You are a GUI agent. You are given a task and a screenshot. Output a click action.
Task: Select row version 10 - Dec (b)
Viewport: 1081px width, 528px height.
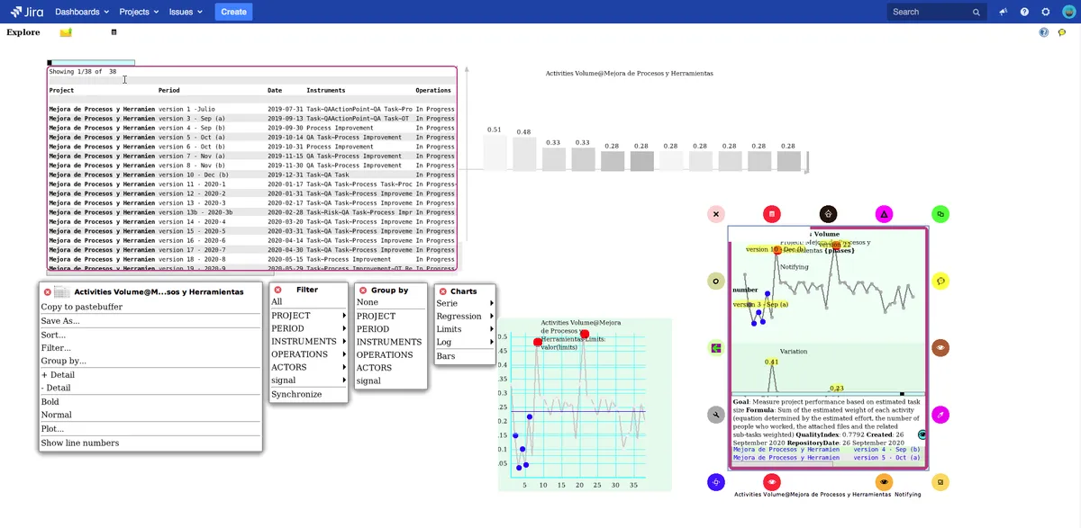pos(251,175)
